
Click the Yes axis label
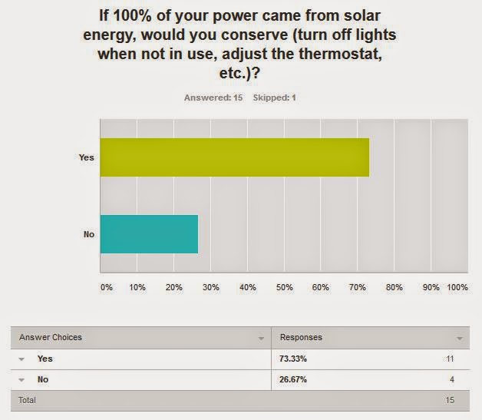pyautogui.click(x=87, y=157)
